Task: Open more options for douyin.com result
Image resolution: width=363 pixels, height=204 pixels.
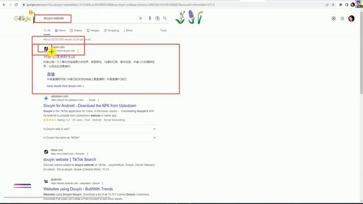Action: (x=78, y=51)
